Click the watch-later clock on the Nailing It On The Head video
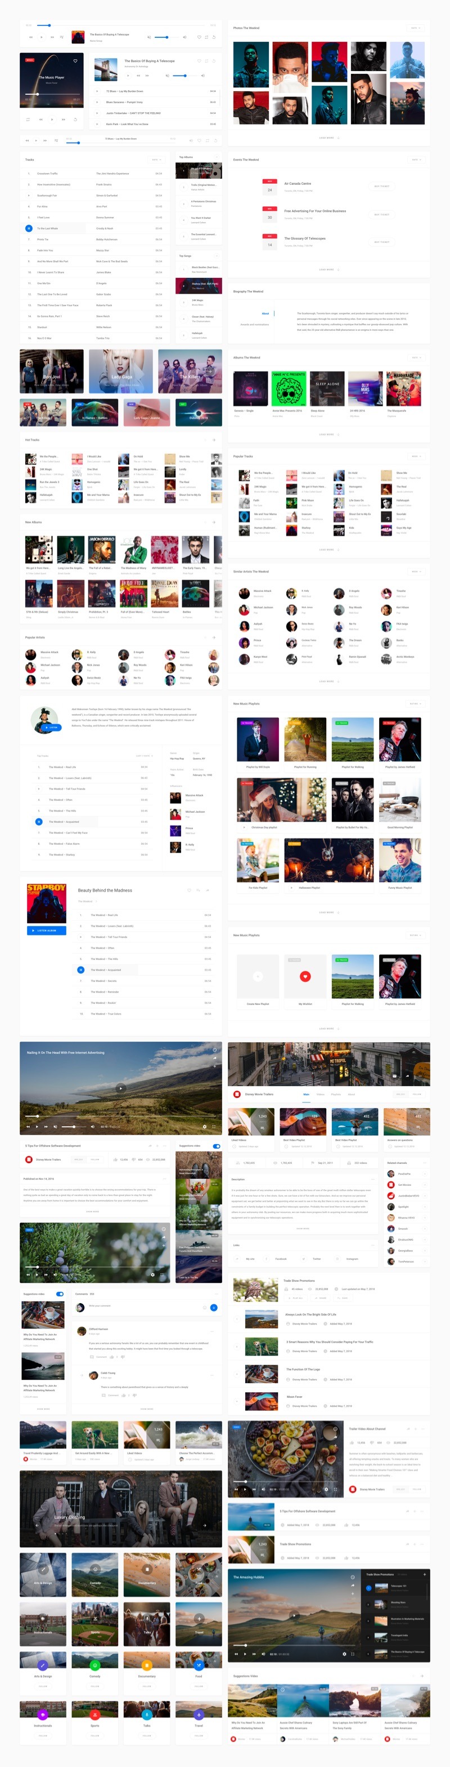Image resolution: width=450 pixels, height=1767 pixels. (214, 1050)
